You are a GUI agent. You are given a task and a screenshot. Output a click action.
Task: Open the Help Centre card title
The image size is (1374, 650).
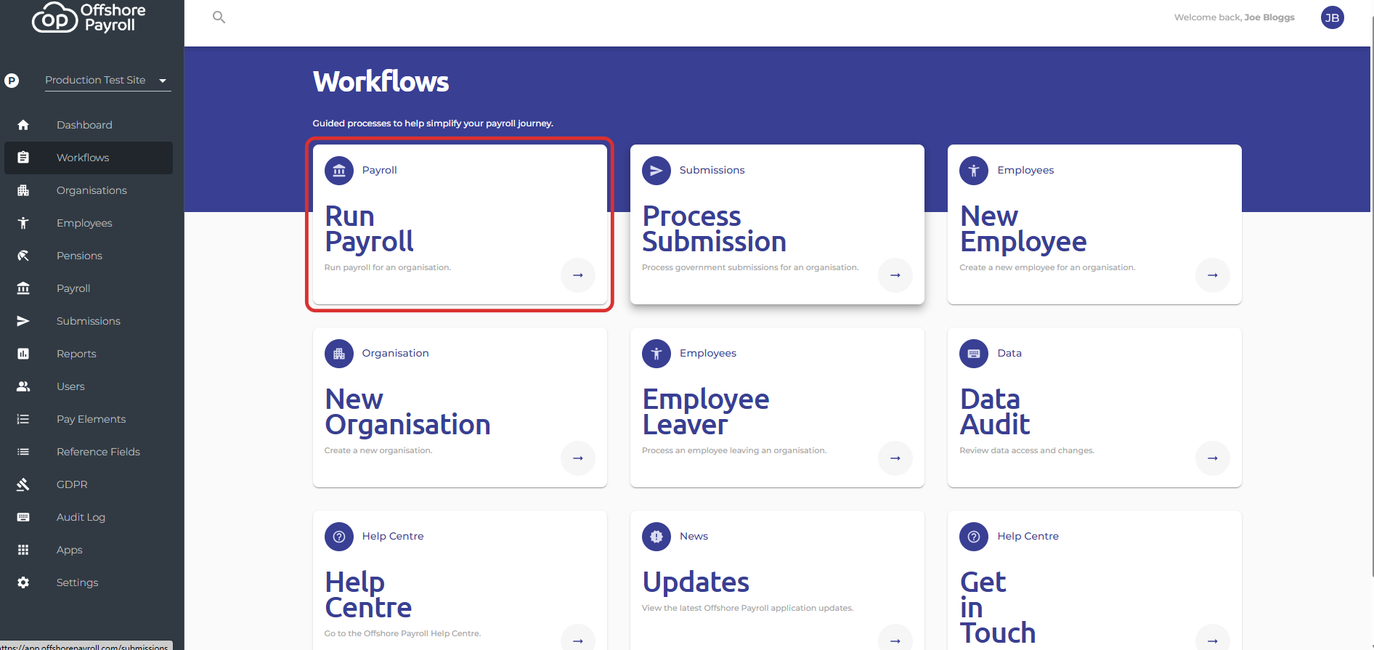368,595
